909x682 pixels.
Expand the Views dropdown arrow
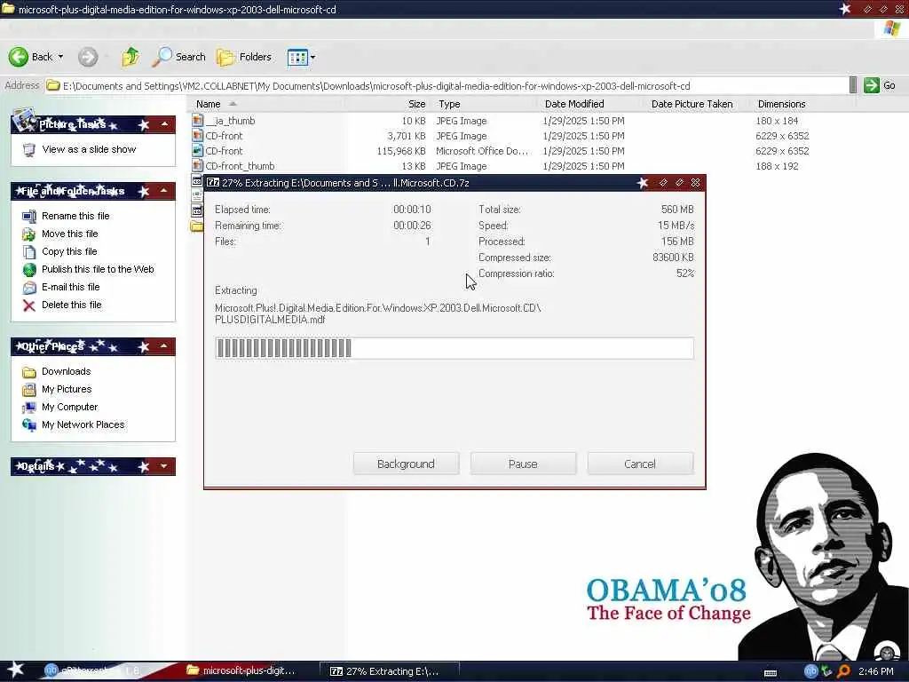[313, 57]
